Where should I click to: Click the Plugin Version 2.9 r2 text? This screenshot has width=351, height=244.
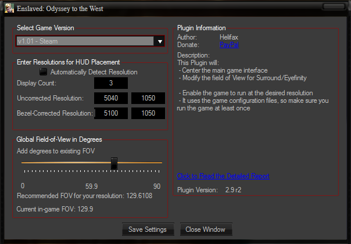pos(209,190)
